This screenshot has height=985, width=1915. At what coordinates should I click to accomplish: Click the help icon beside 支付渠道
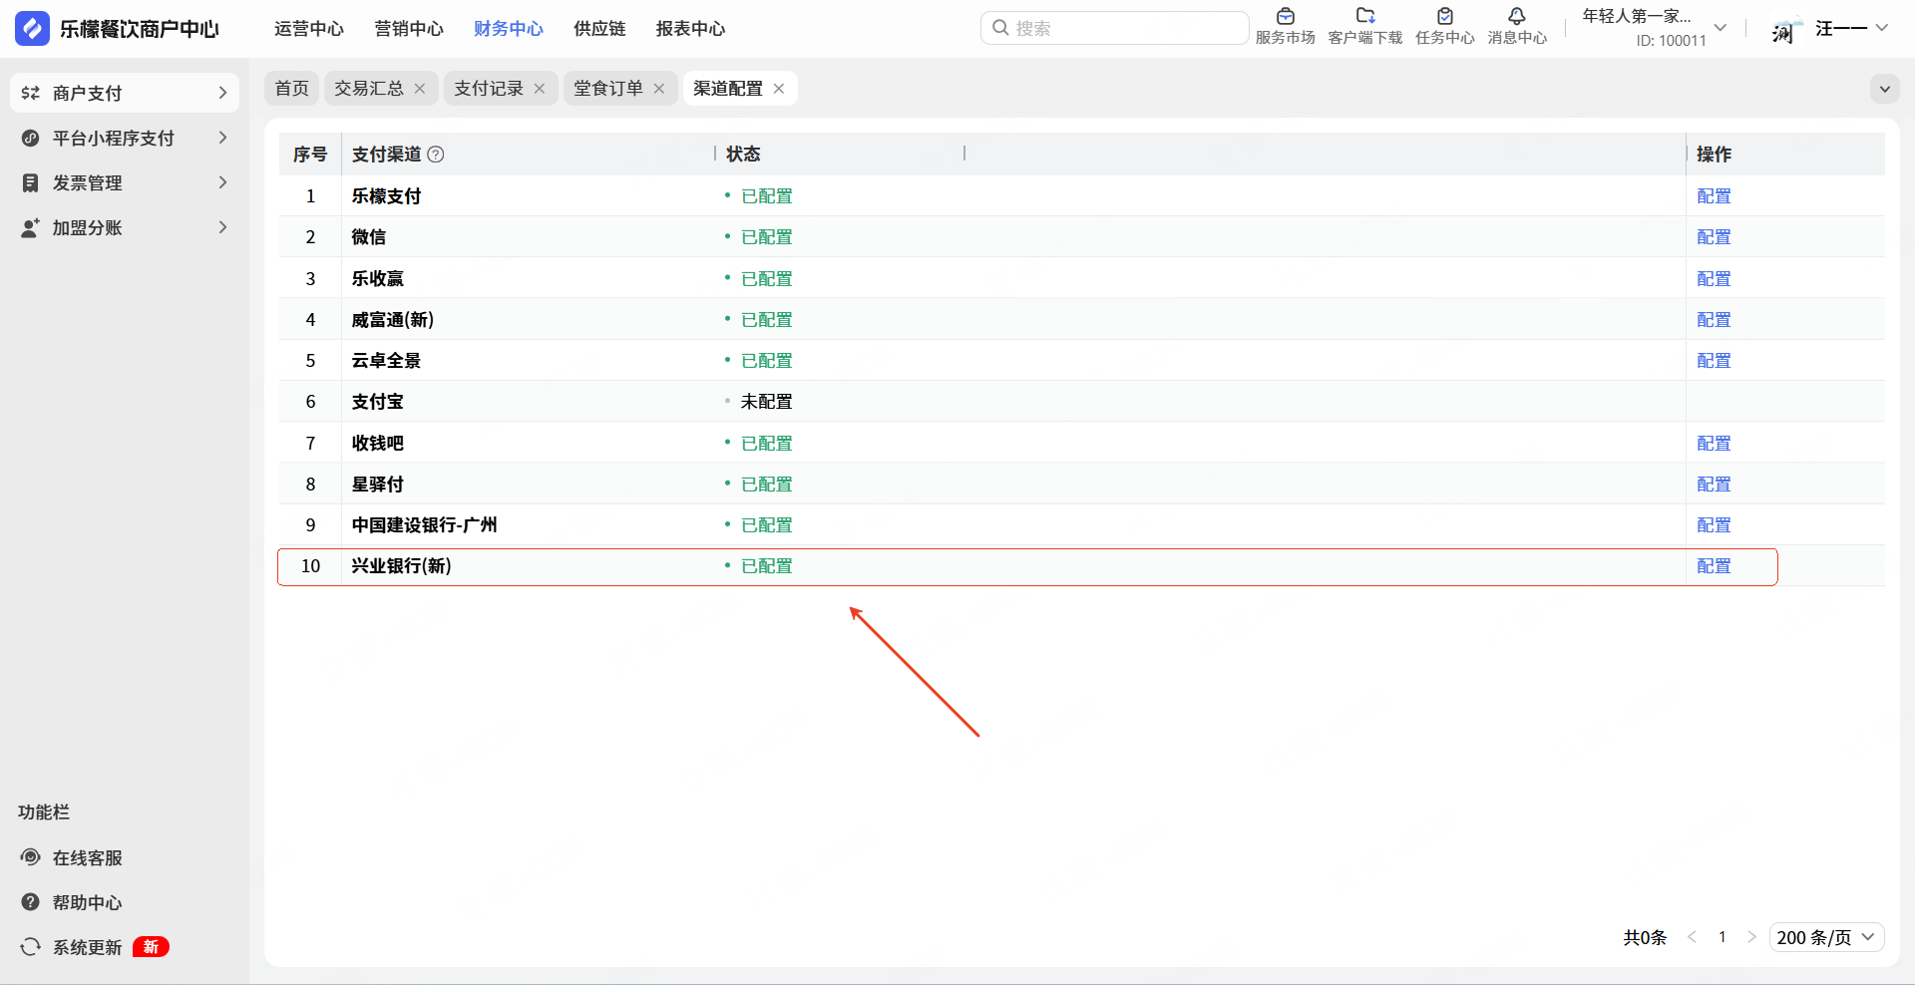436,155
